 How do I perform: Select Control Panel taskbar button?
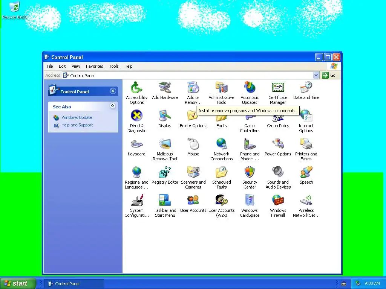[x=74, y=284]
